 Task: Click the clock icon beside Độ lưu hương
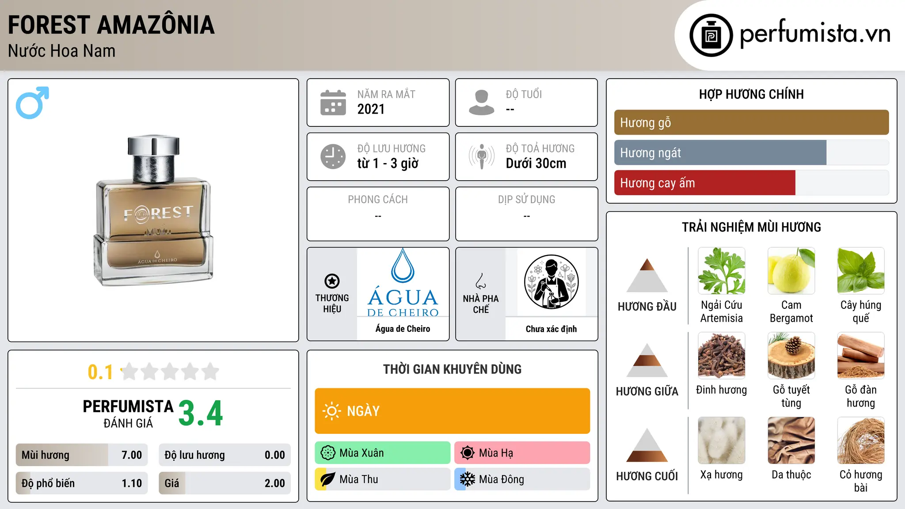pos(333,156)
